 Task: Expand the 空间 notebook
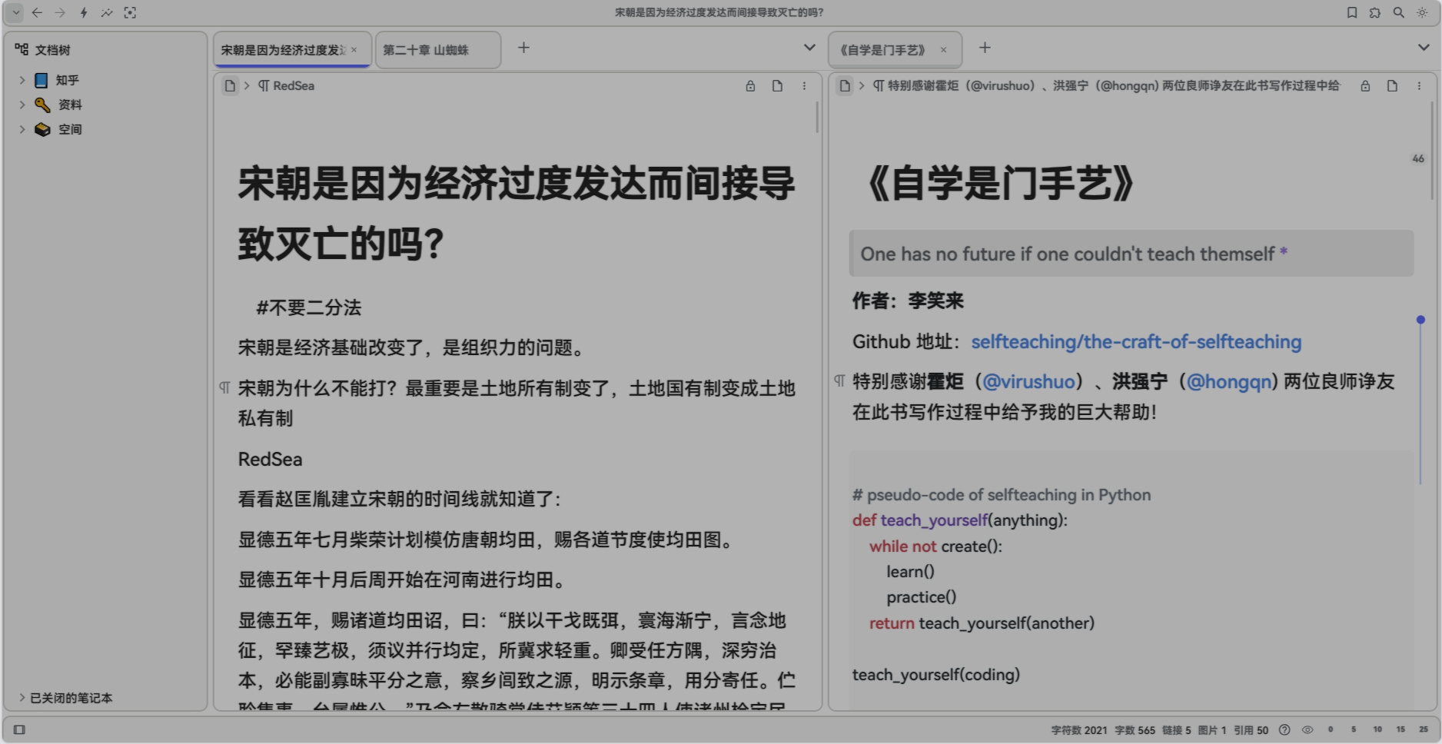(x=22, y=128)
